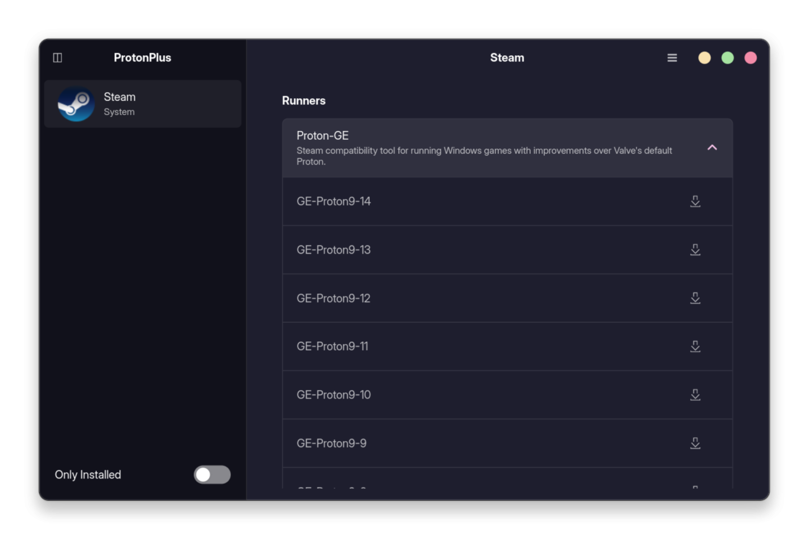Click the sidebar panel toggle icon

(x=57, y=57)
